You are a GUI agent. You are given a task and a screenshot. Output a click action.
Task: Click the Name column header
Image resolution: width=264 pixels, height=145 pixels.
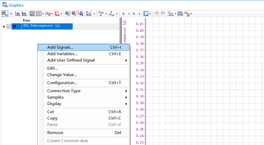(x=27, y=20)
